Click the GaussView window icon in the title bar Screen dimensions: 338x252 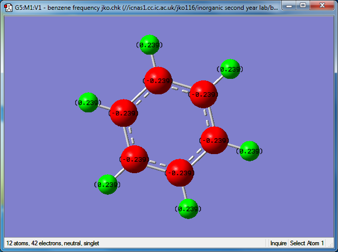click(x=8, y=8)
